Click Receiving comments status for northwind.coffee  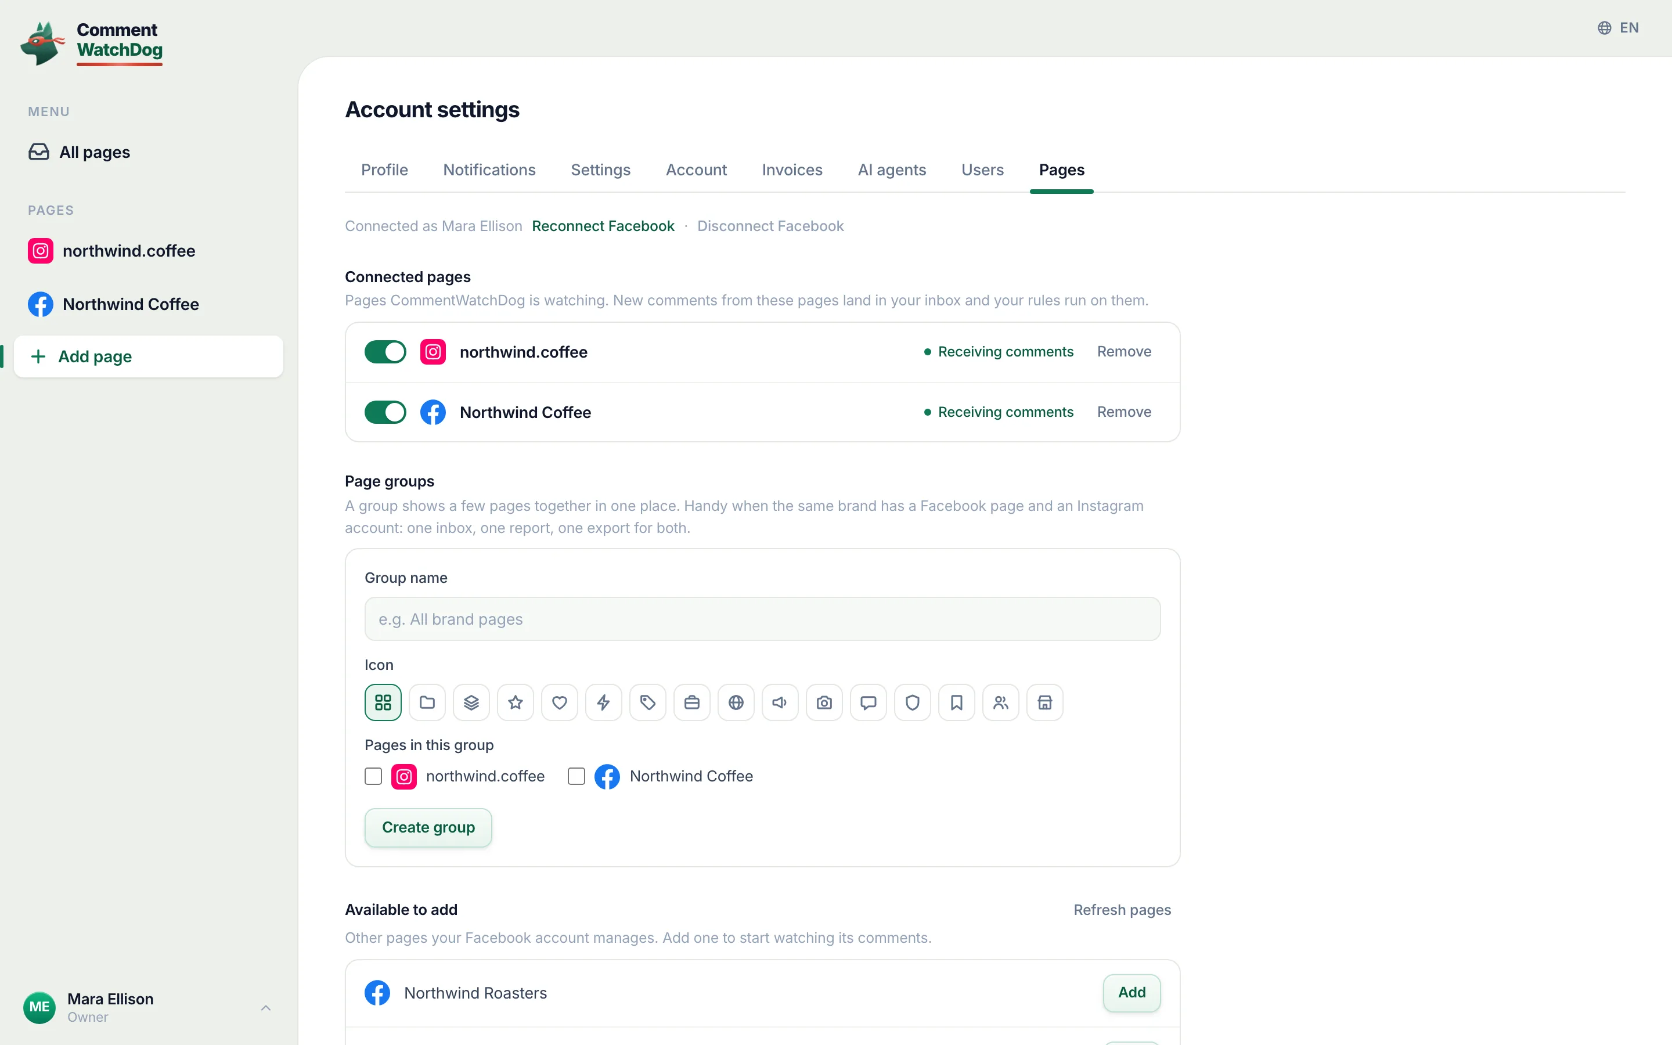(x=999, y=352)
